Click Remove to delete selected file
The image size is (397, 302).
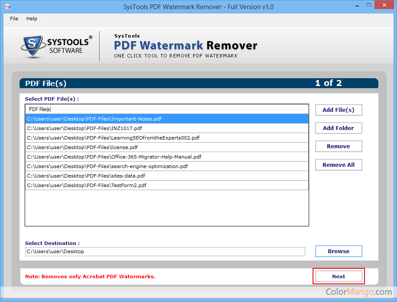[x=338, y=146]
